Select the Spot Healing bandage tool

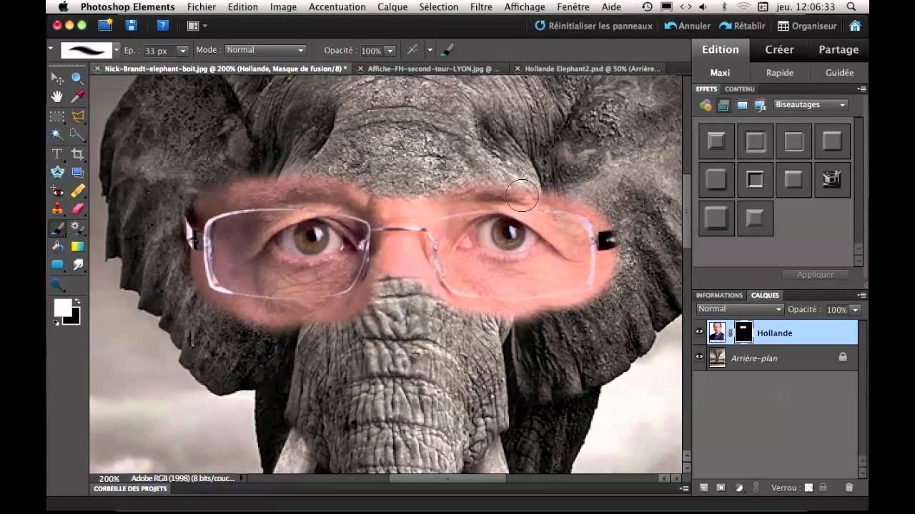pos(77,191)
